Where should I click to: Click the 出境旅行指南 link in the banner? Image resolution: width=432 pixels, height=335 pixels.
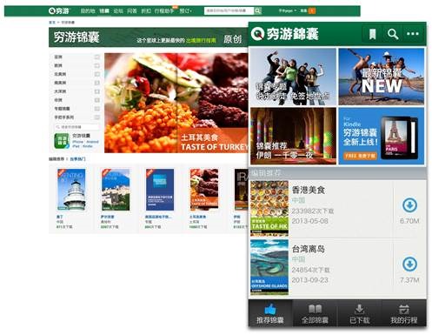click(201, 40)
